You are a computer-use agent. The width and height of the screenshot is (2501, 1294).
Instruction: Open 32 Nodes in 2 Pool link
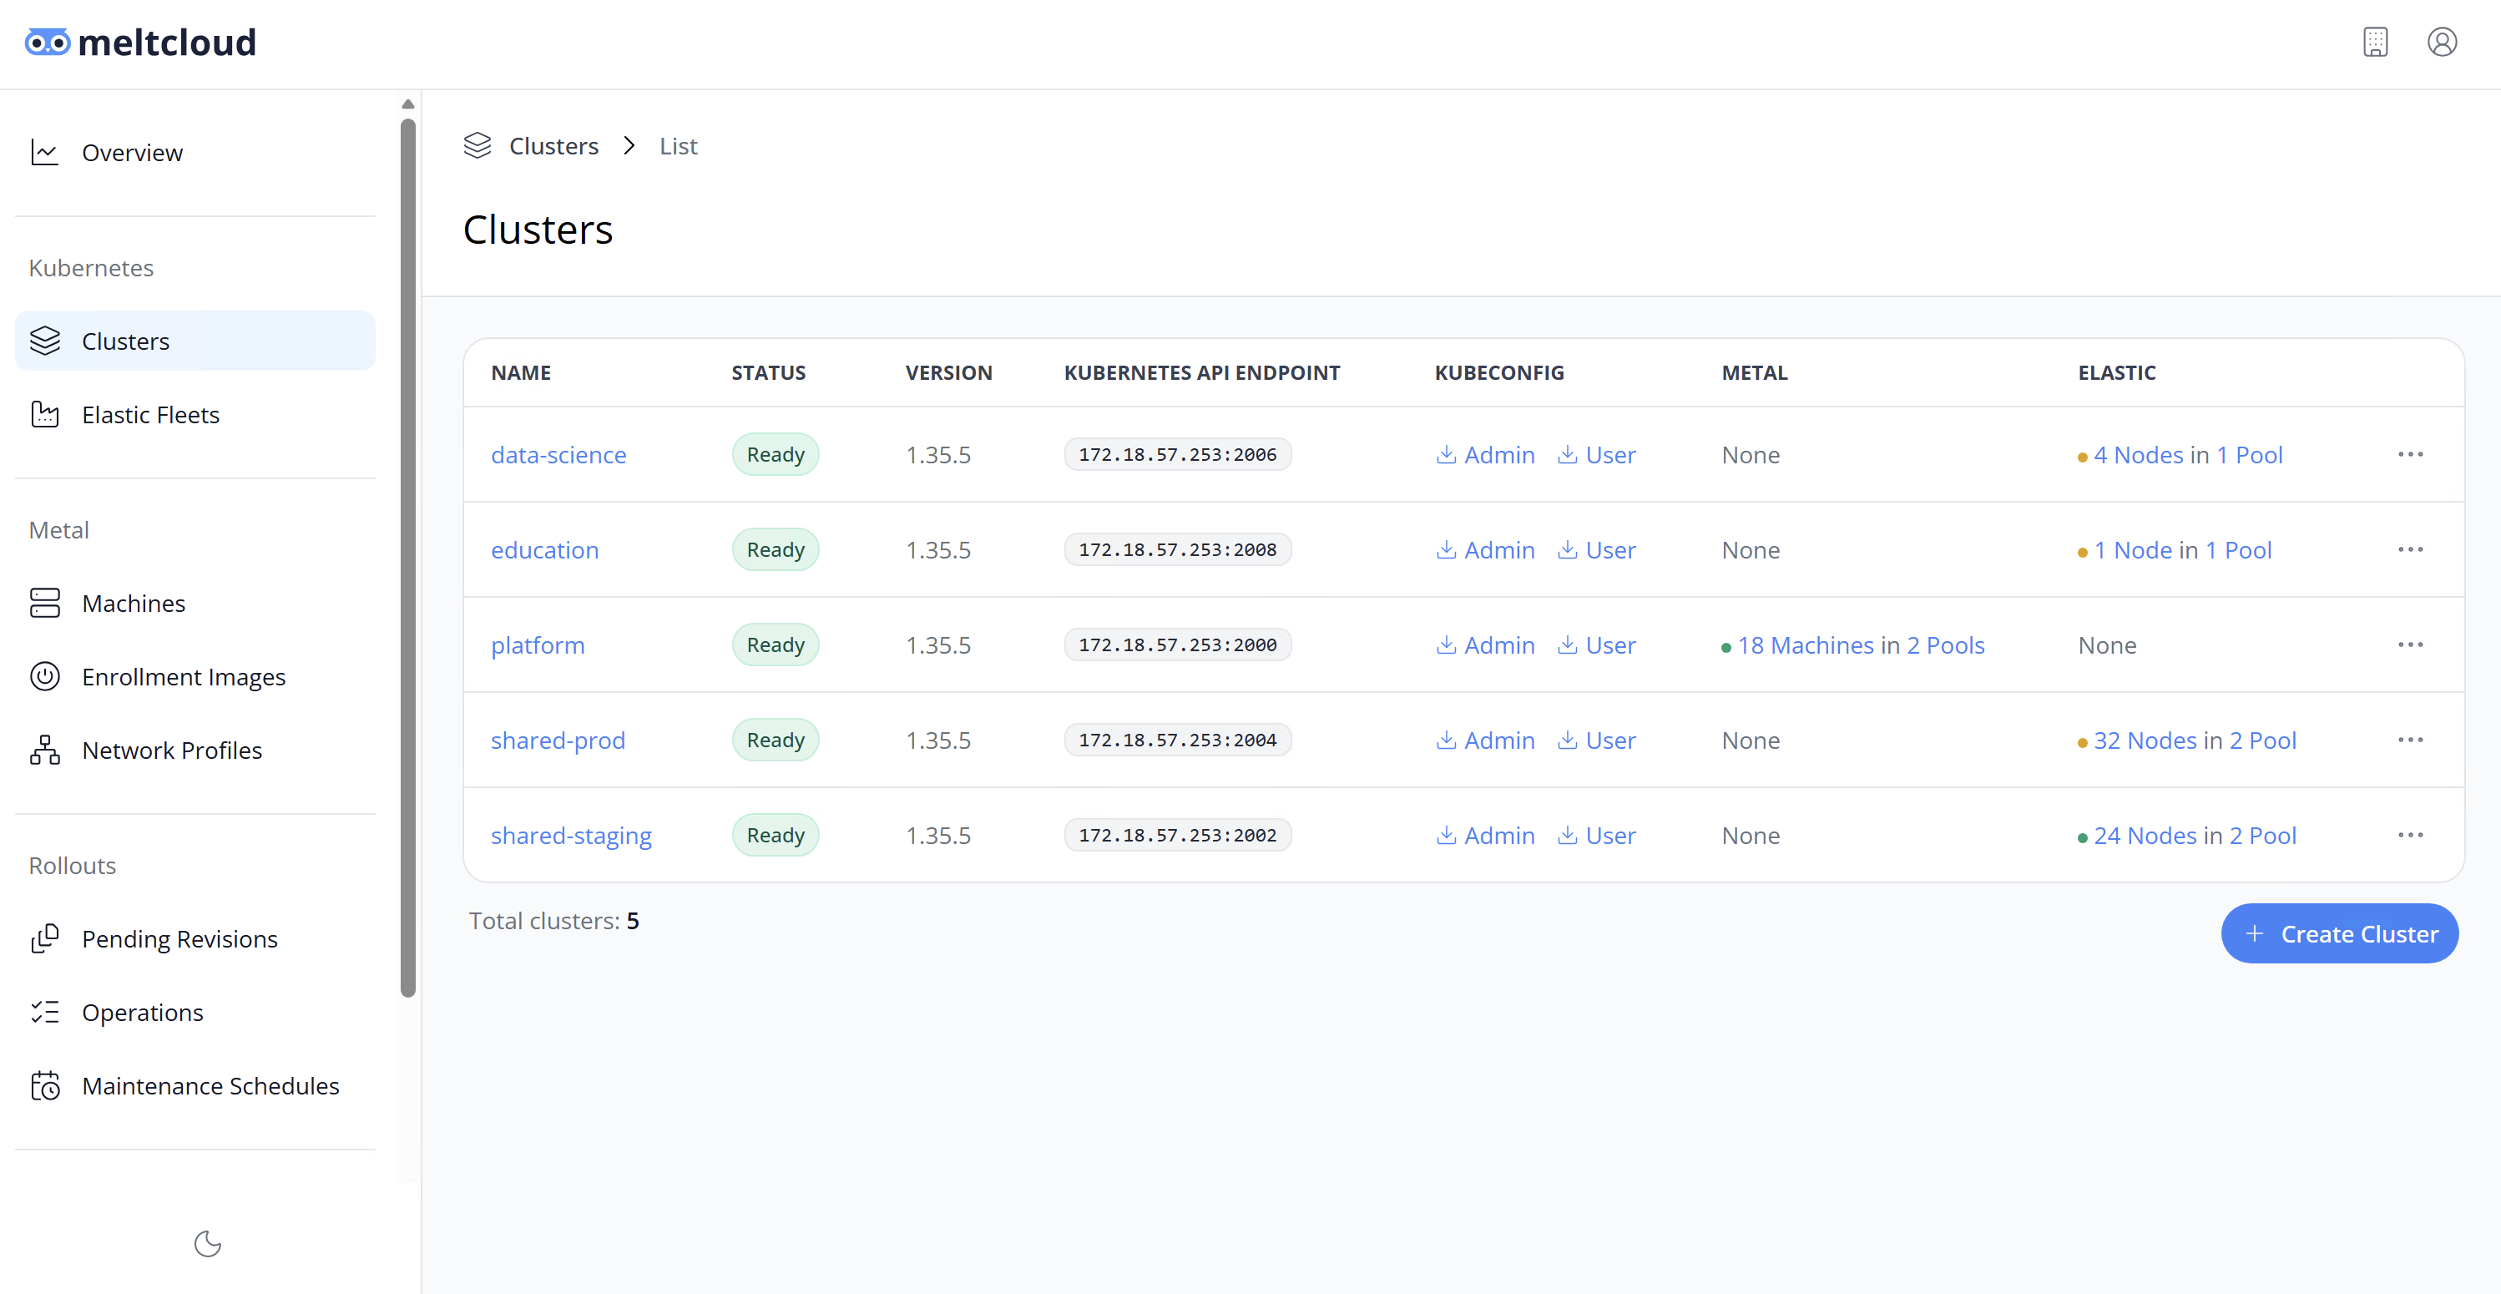[2194, 740]
